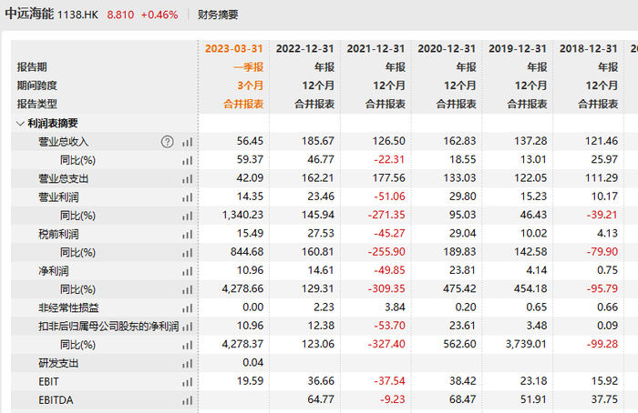This screenshot has height=413, width=638.
Task: Open chart icon for EBIT row
Action: [x=187, y=382]
